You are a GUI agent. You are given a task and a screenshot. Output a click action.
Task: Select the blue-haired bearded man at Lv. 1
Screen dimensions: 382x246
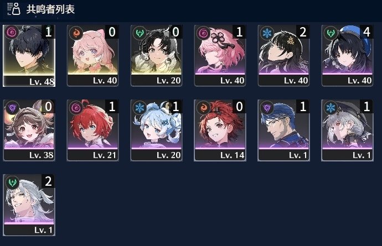click(284, 130)
